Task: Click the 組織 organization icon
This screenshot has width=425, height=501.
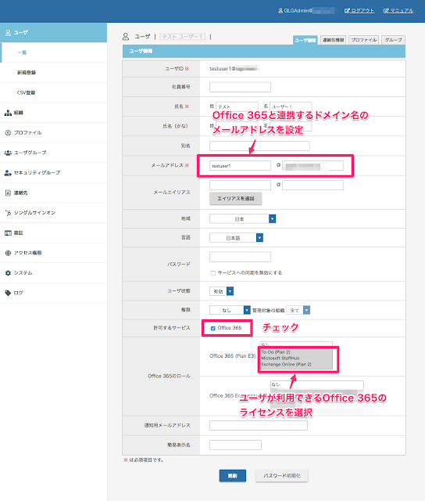Action: click(8, 113)
